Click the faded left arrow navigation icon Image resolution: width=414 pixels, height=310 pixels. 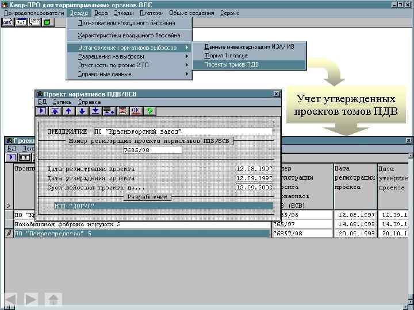(10, 300)
